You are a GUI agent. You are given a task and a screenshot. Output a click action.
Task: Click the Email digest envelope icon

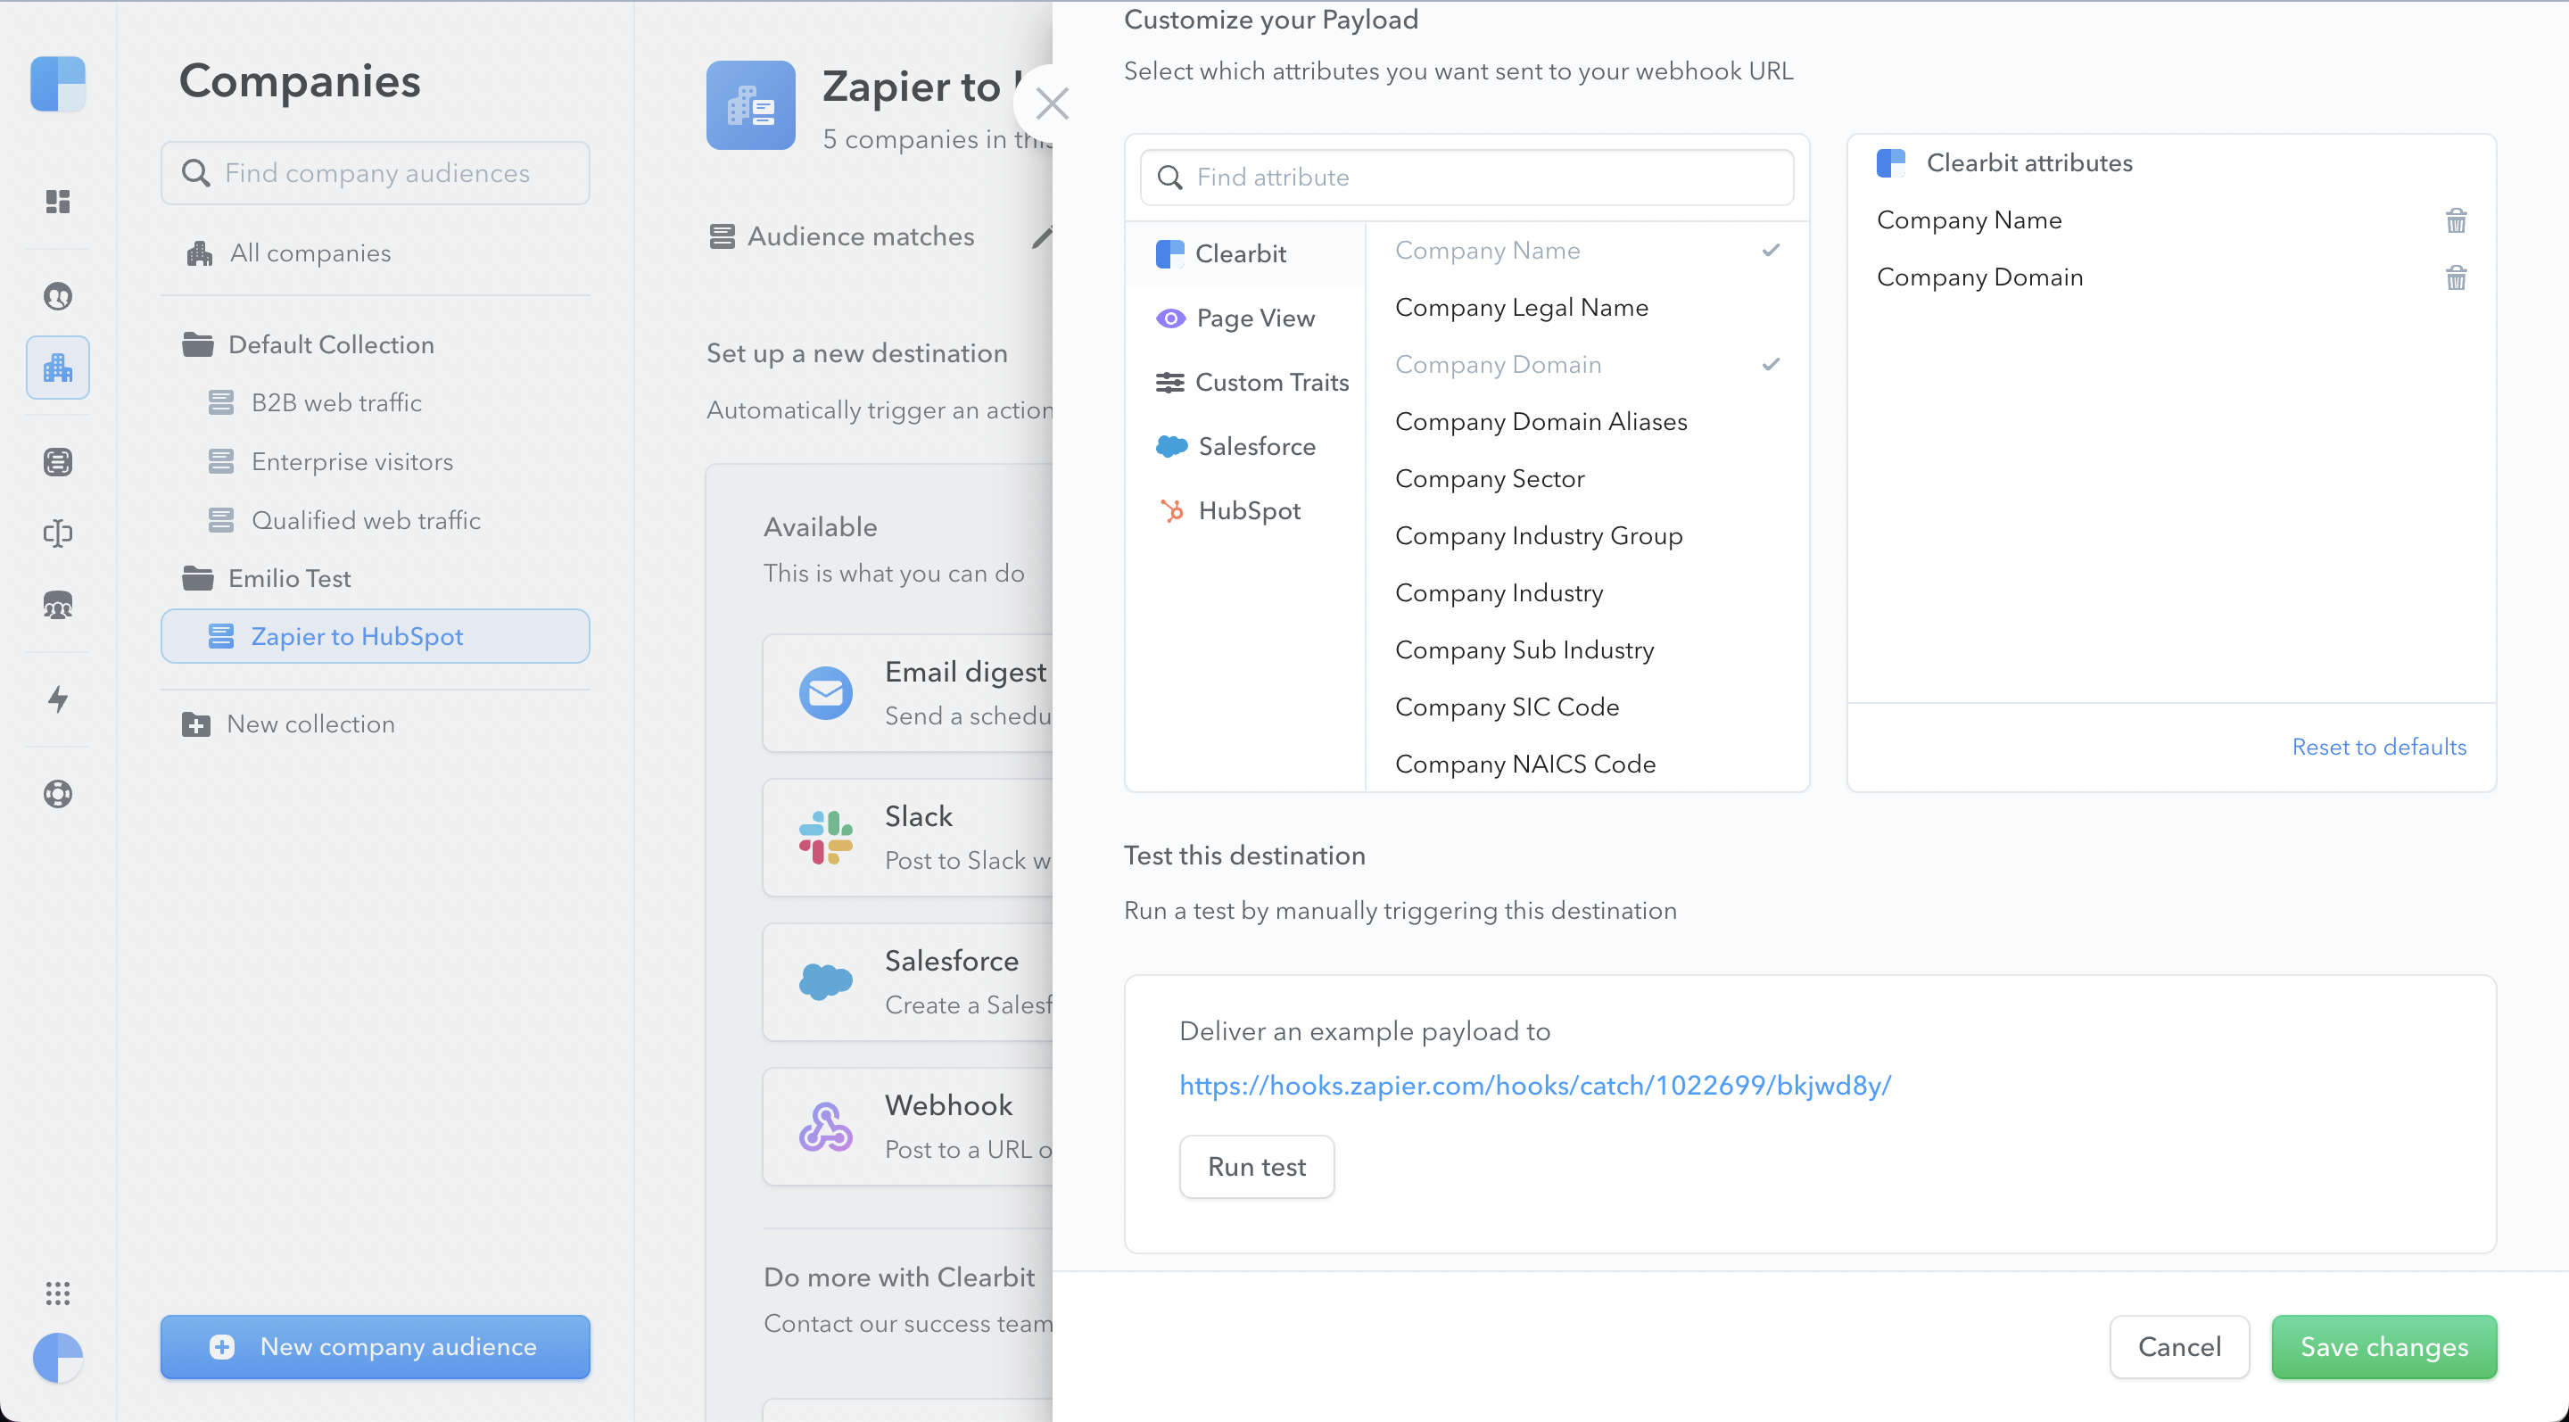point(826,693)
